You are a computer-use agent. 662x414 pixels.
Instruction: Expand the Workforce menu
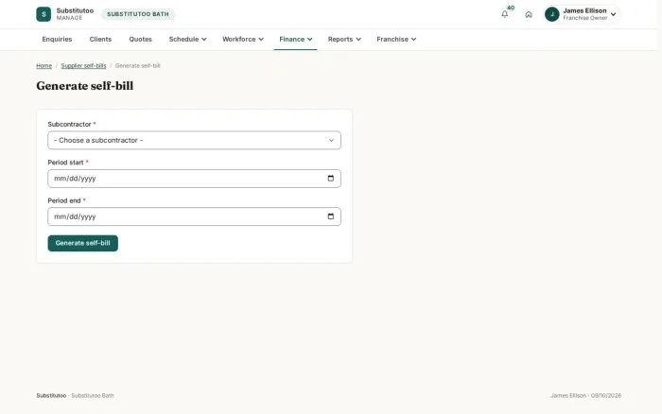coord(243,40)
